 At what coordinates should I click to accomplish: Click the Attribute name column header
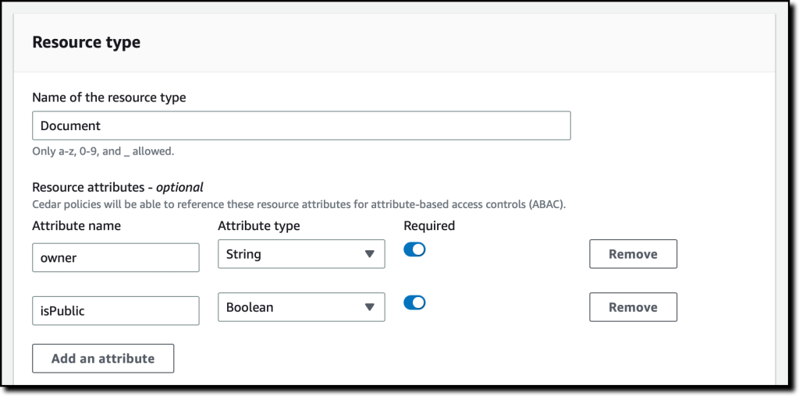tap(76, 226)
